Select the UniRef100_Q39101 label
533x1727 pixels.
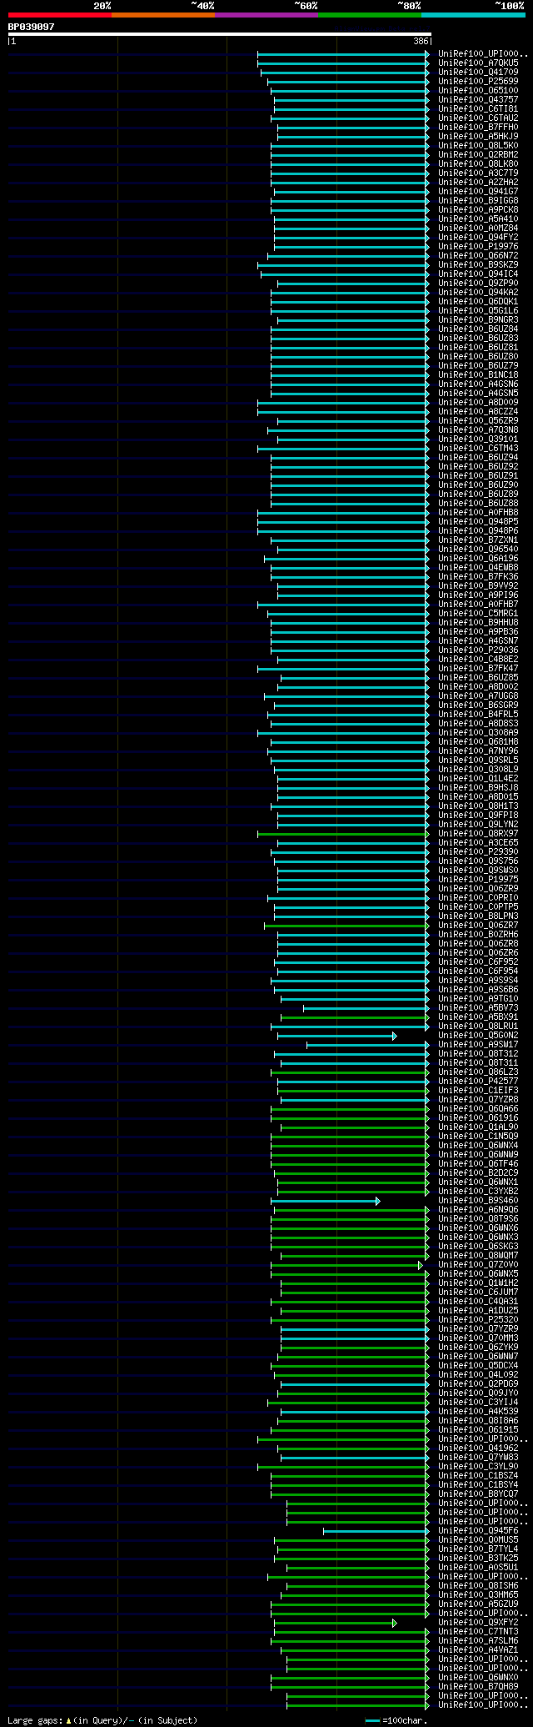click(x=478, y=439)
